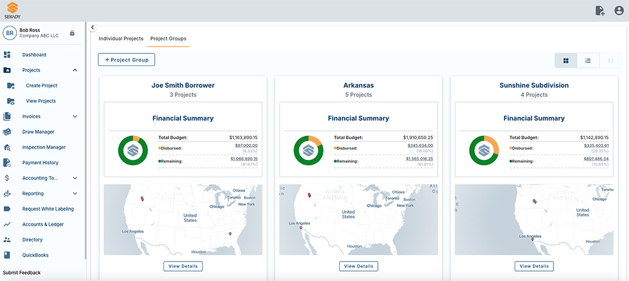This screenshot has height=281, width=629.
Task: Open QuickBooks integration page
Action: 35,255
